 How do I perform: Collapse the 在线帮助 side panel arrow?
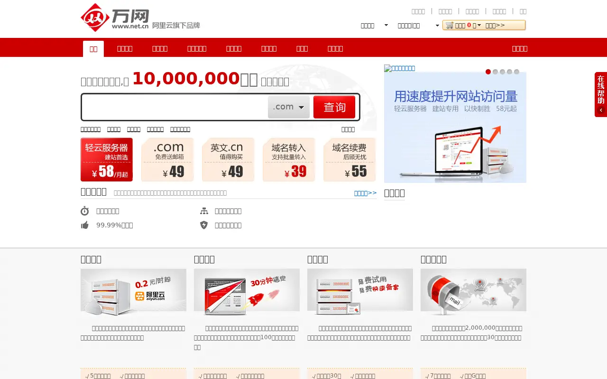pos(601,110)
